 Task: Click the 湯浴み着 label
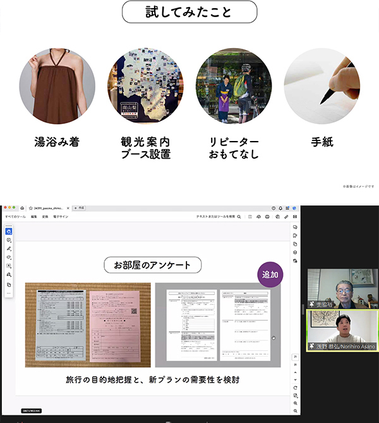pos(57,142)
